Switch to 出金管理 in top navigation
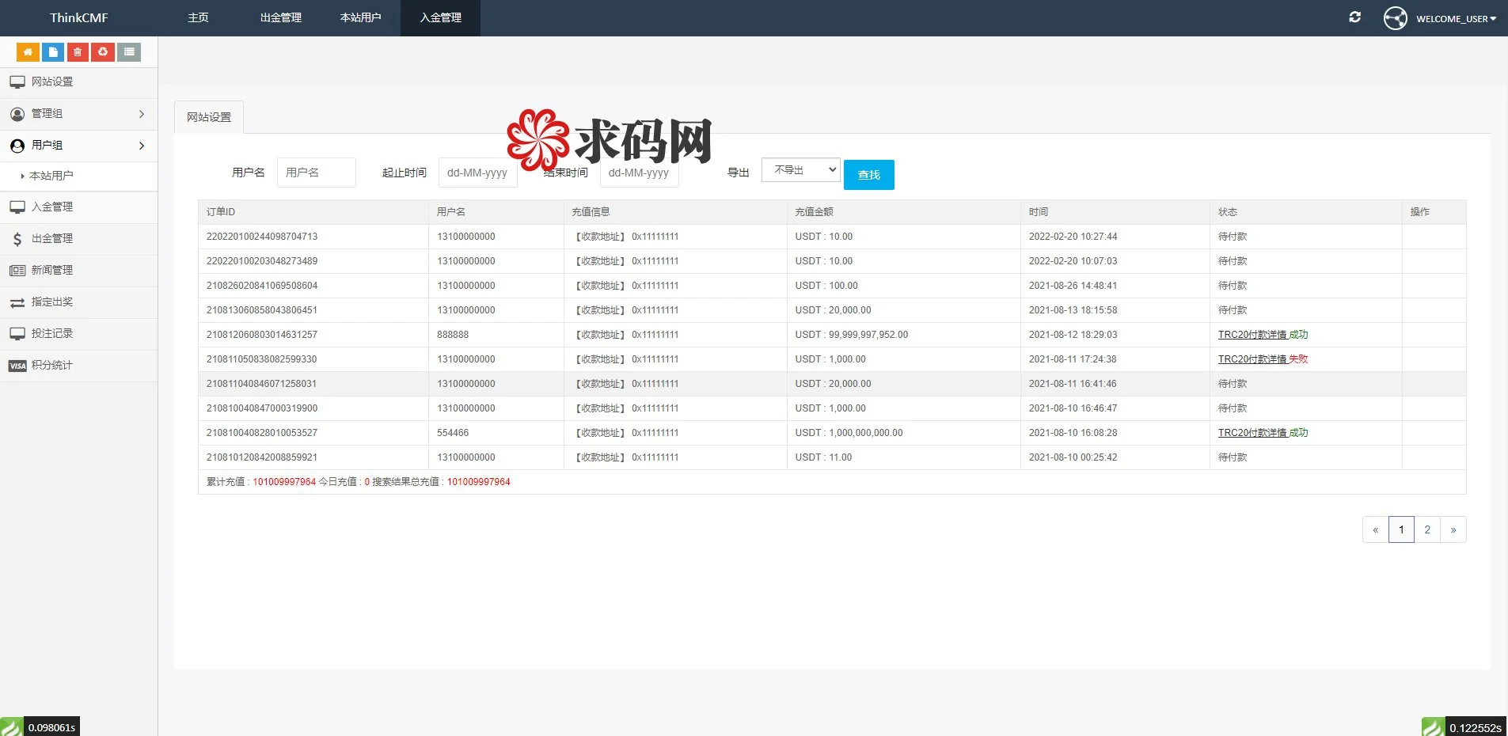Screen dimensions: 1508x736 tap(280, 17)
